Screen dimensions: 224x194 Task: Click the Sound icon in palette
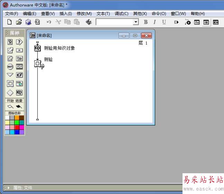tap(19, 75)
